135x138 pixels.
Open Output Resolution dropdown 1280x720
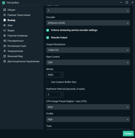(88, 50)
